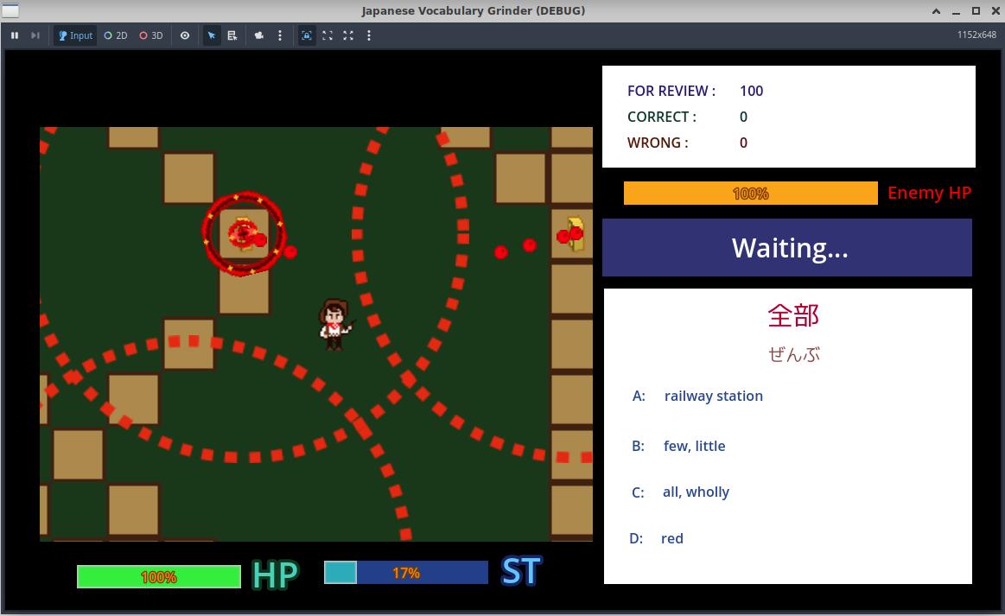This screenshot has height=616, width=1005.
Task: Click the enemy inside red circle
Action: [x=244, y=234]
